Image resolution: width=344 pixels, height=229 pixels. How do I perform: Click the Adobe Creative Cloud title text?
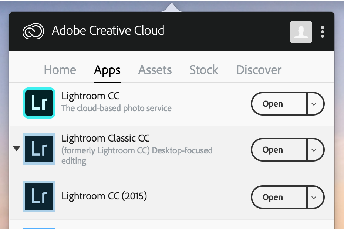coord(108,30)
